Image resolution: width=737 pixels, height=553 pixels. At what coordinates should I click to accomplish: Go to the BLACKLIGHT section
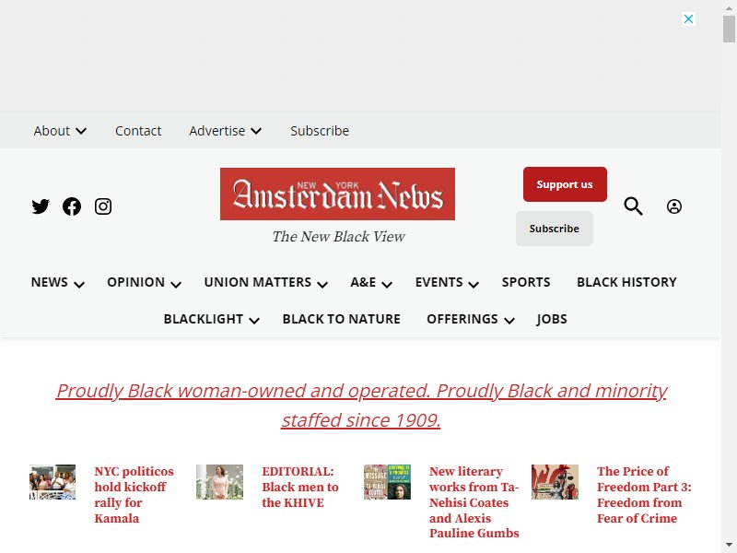[203, 319]
